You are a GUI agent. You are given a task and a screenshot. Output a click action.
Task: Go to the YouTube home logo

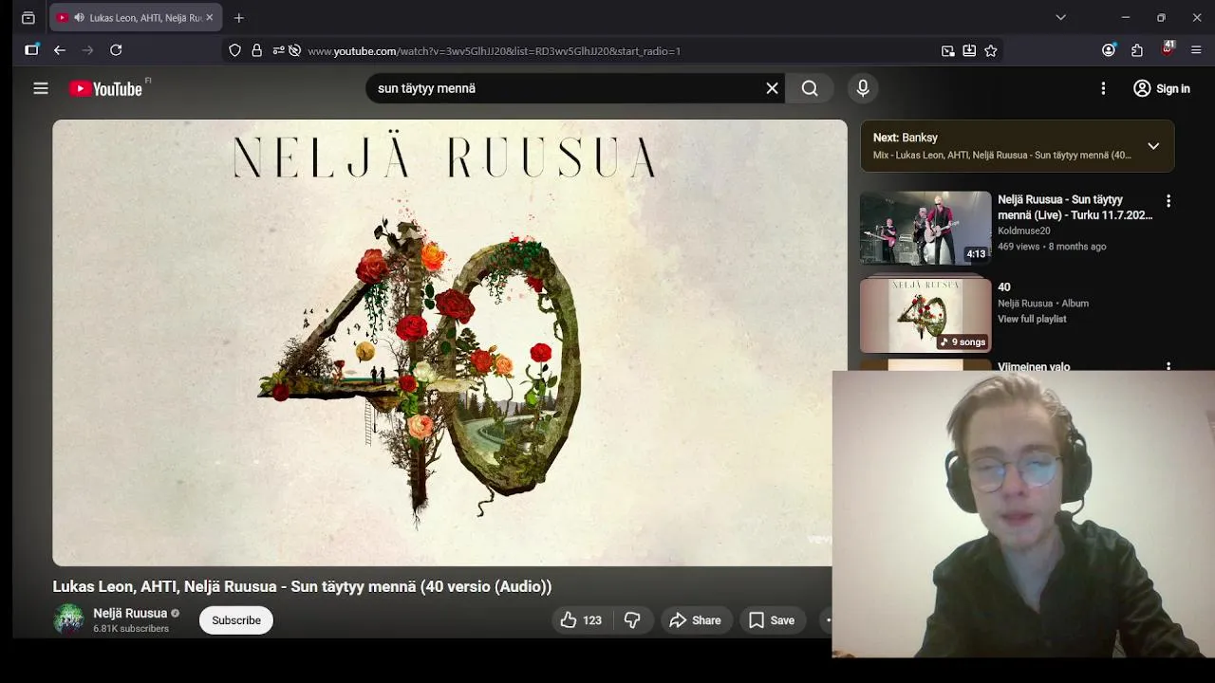(106, 88)
